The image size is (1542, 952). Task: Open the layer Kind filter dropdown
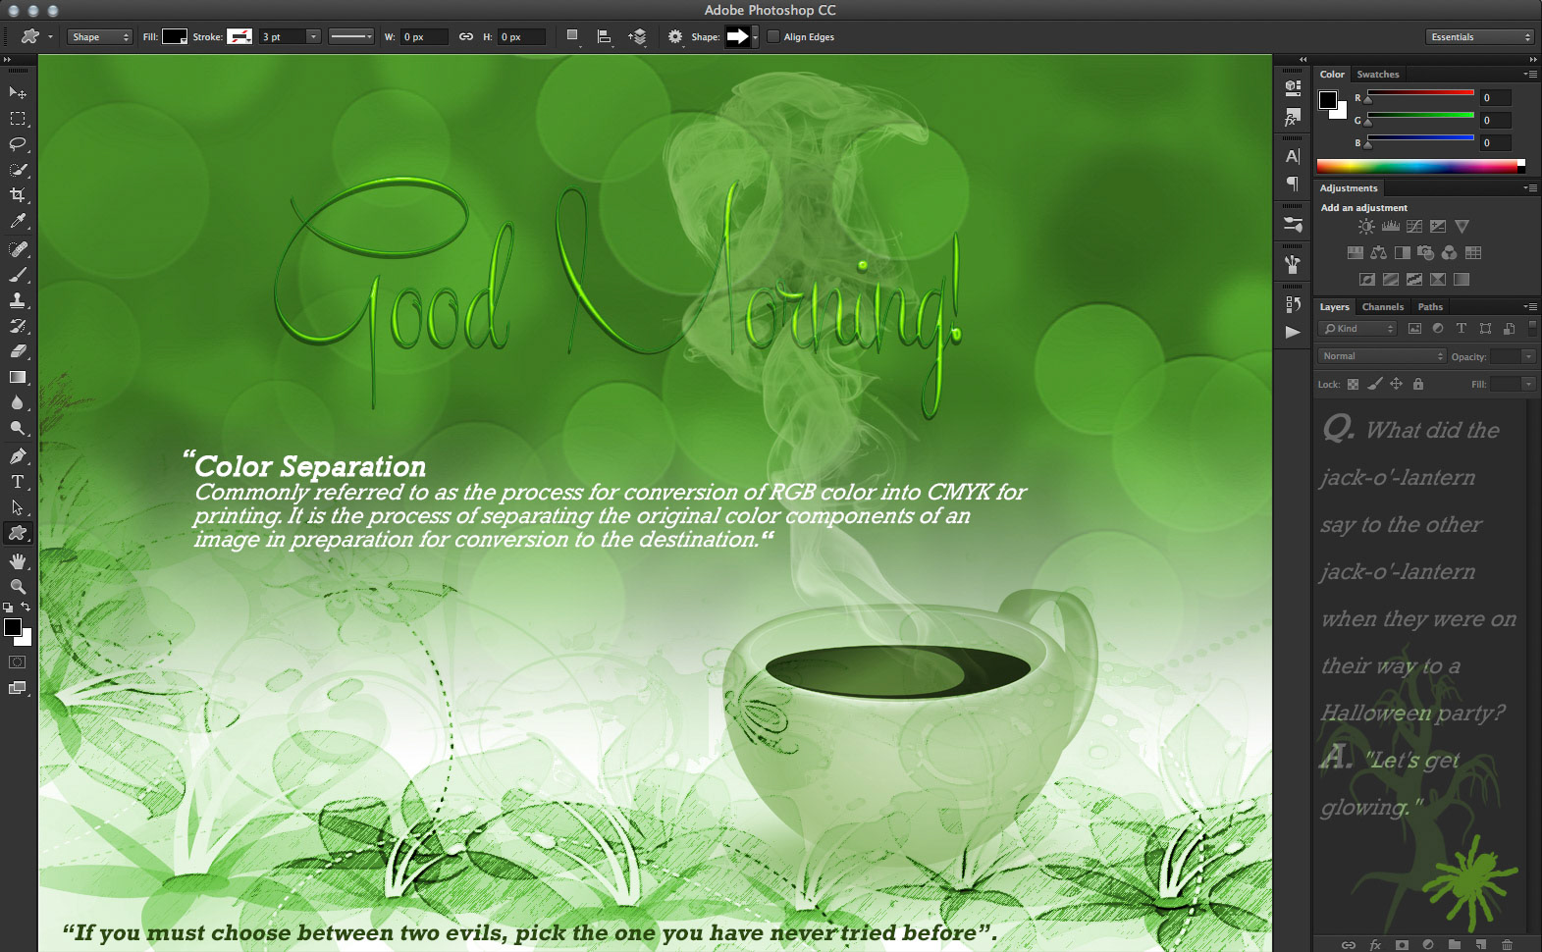[1357, 329]
